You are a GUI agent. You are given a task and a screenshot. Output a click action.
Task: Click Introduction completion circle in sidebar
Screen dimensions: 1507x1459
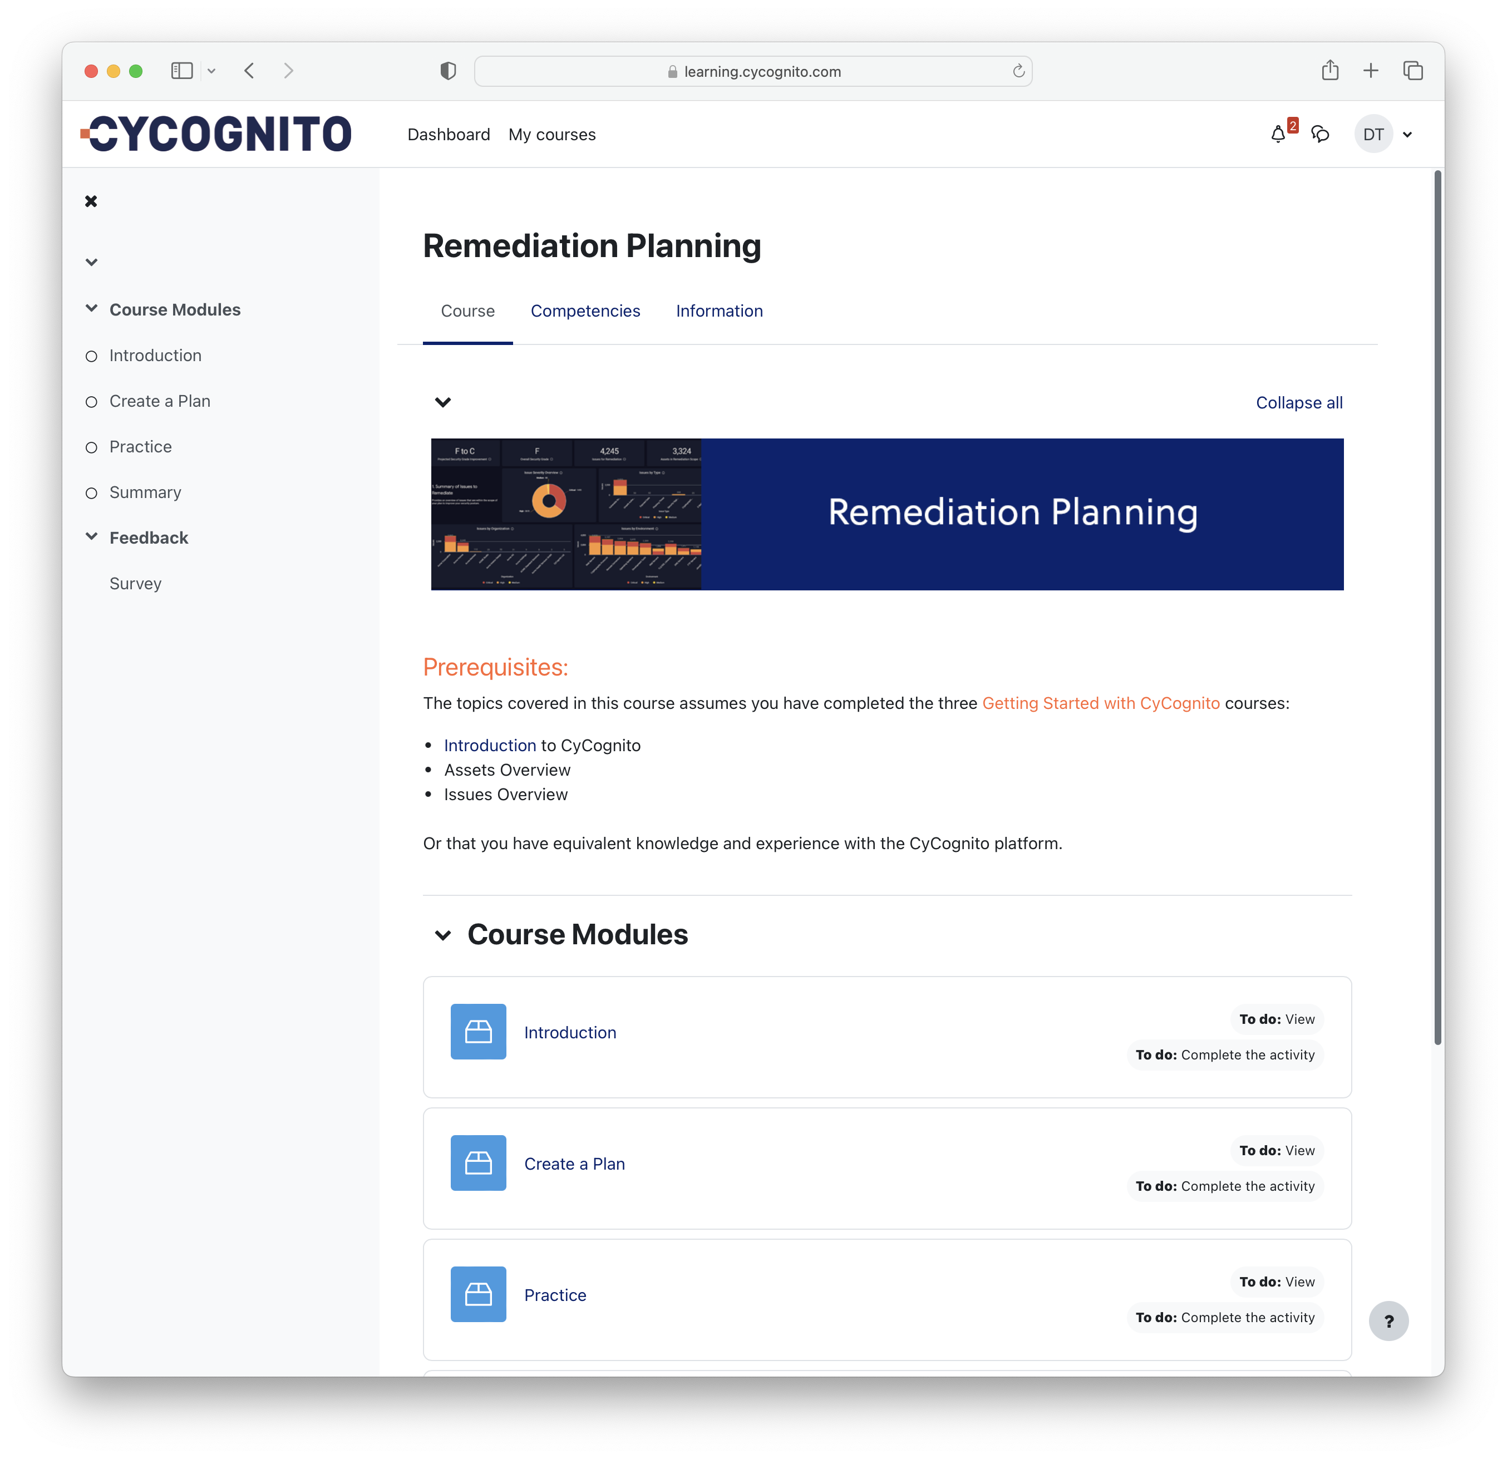(91, 356)
